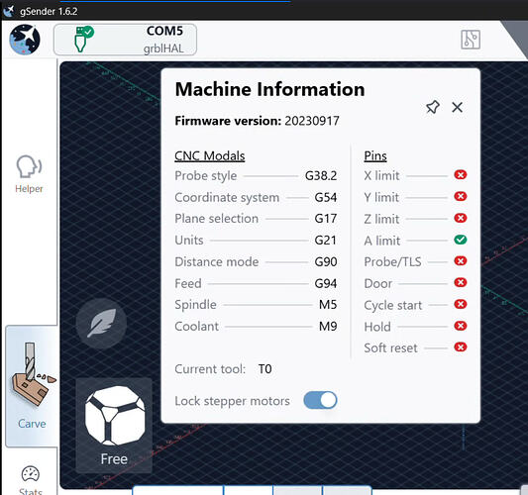The height and width of the screenshot is (495, 528).
Task: Toggle lightweight mode feather icon
Action: (101, 324)
